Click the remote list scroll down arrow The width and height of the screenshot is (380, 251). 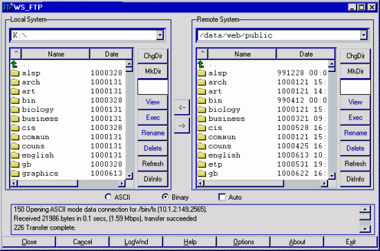[x=332, y=176]
